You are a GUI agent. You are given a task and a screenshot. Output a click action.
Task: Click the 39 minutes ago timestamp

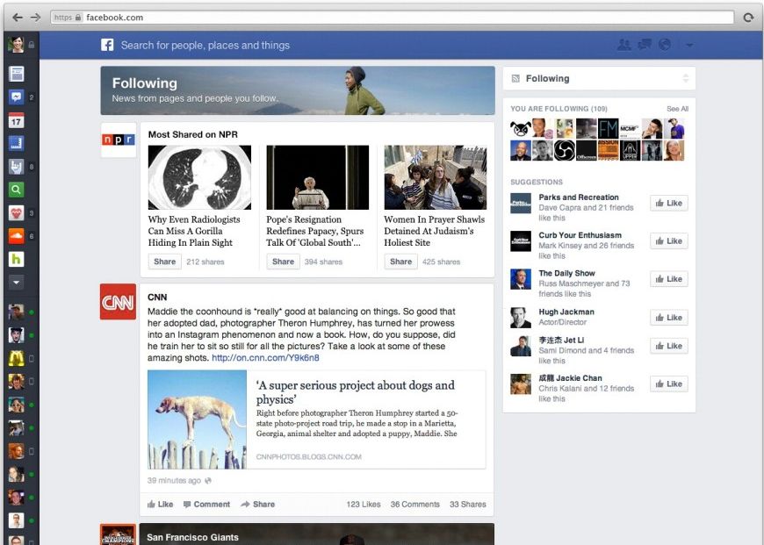click(x=174, y=481)
